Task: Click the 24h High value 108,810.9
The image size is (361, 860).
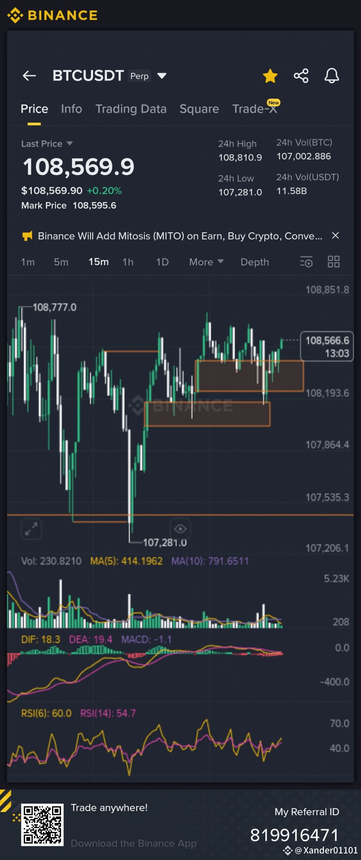Action: click(x=240, y=157)
